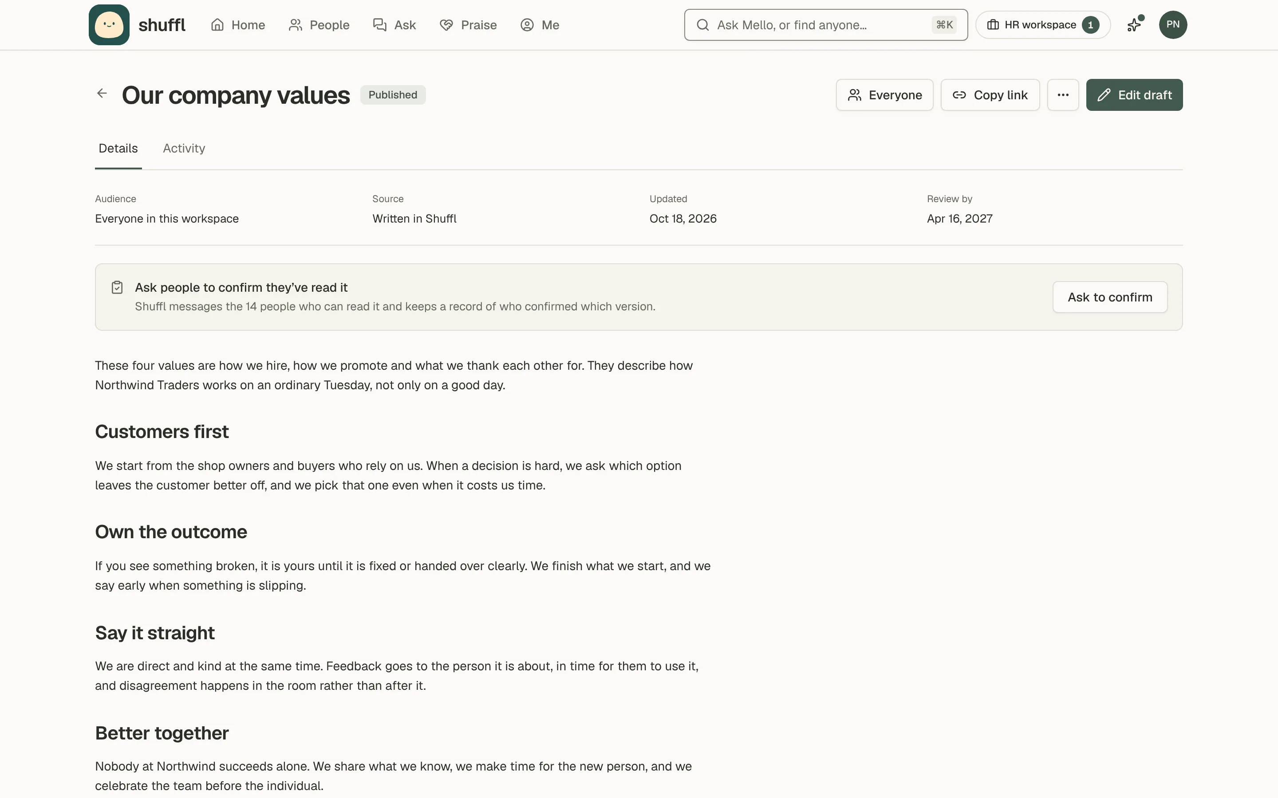
Task: Click the Written in Shuffl source value
Action: [x=414, y=219]
